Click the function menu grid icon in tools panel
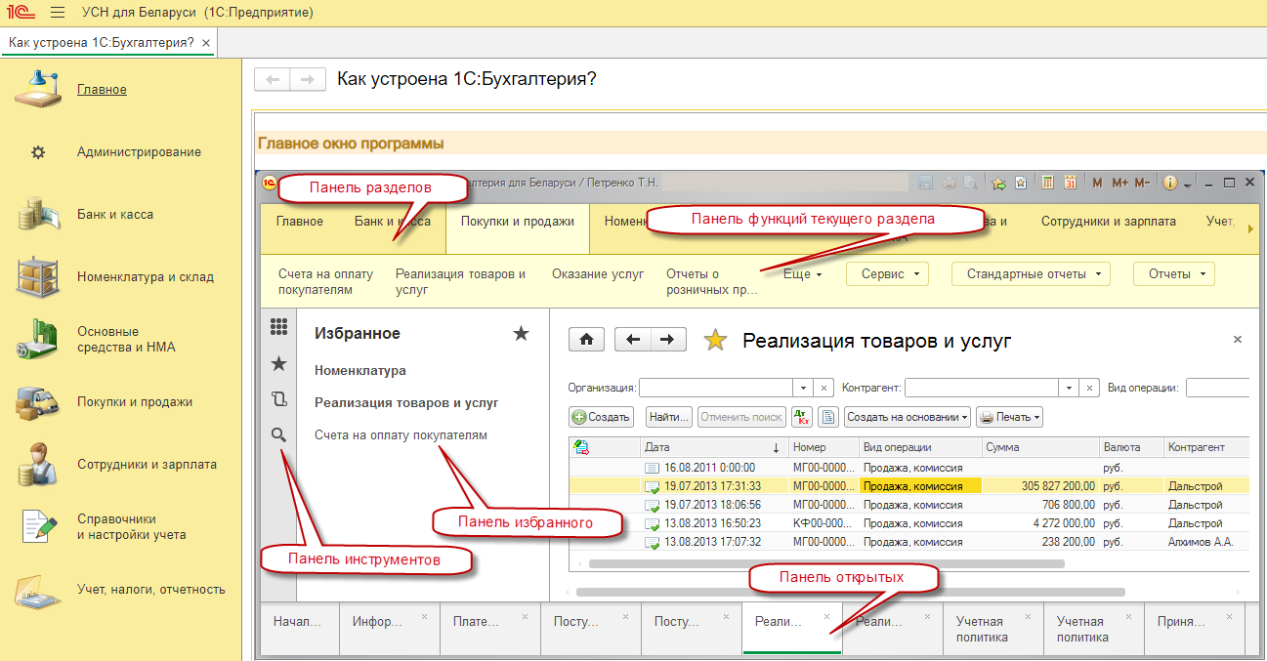1267x661 pixels. 278,327
